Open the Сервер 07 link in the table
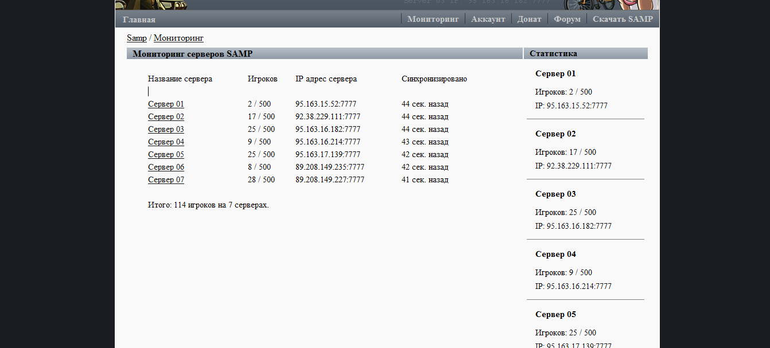Viewport: 770px width, 348px height. [166, 180]
